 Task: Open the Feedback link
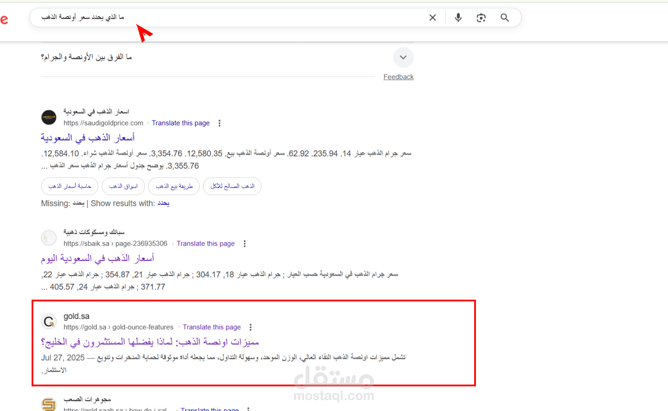click(398, 77)
